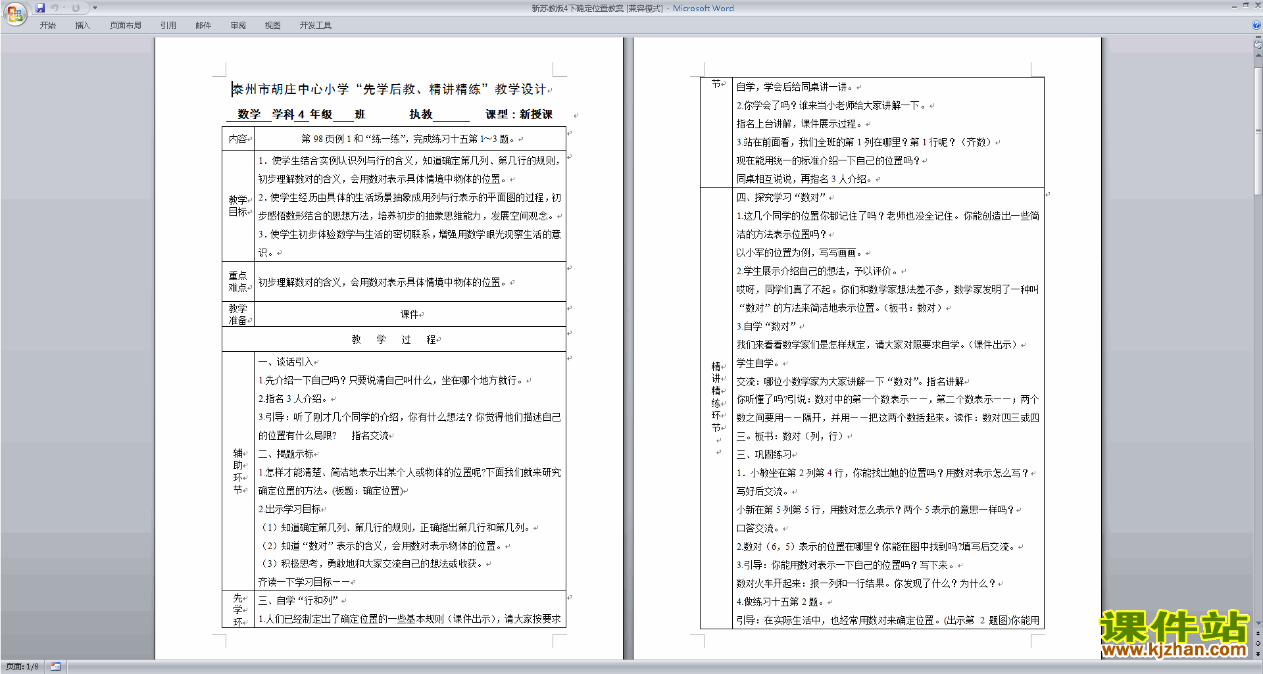This screenshot has height=674, width=1263.
Task: Open the Undo history dropdown arrow
Action: (x=64, y=8)
